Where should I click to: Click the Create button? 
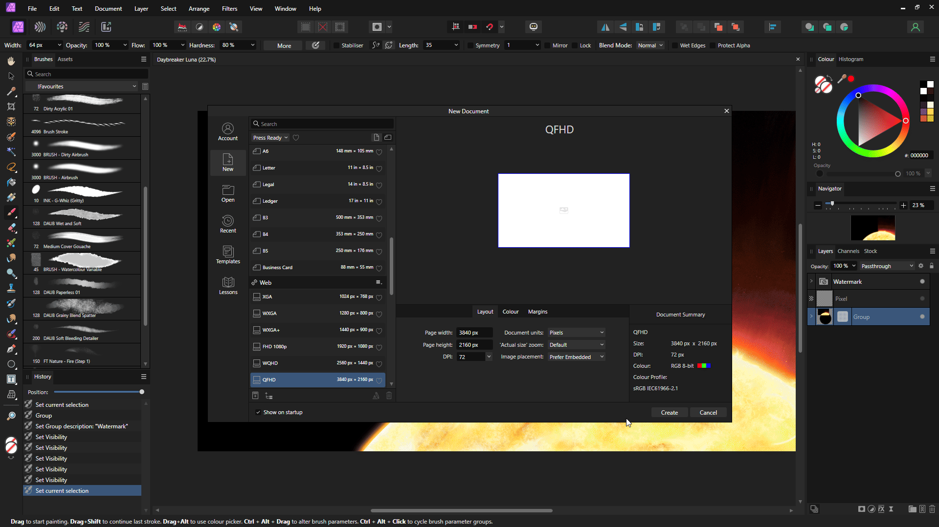(669, 412)
